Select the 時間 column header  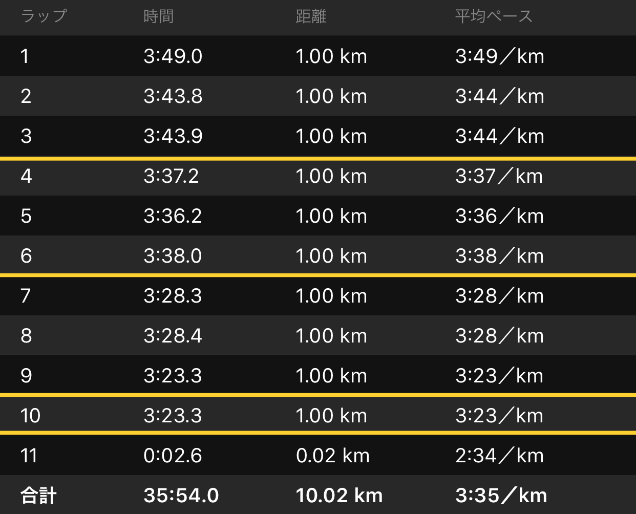coord(159,16)
